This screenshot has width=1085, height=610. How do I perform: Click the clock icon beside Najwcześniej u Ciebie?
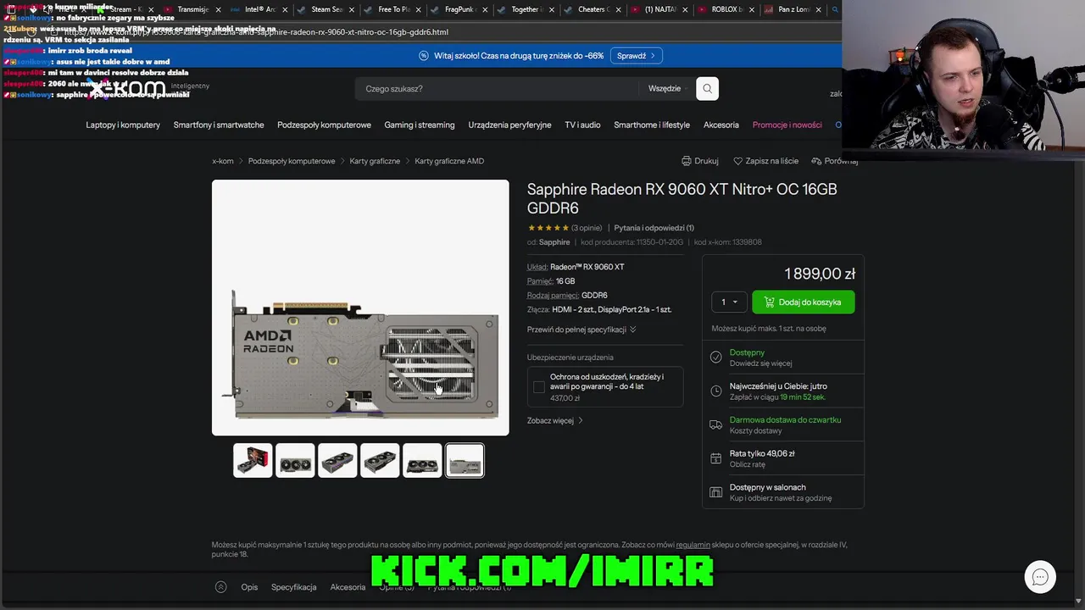pos(715,391)
